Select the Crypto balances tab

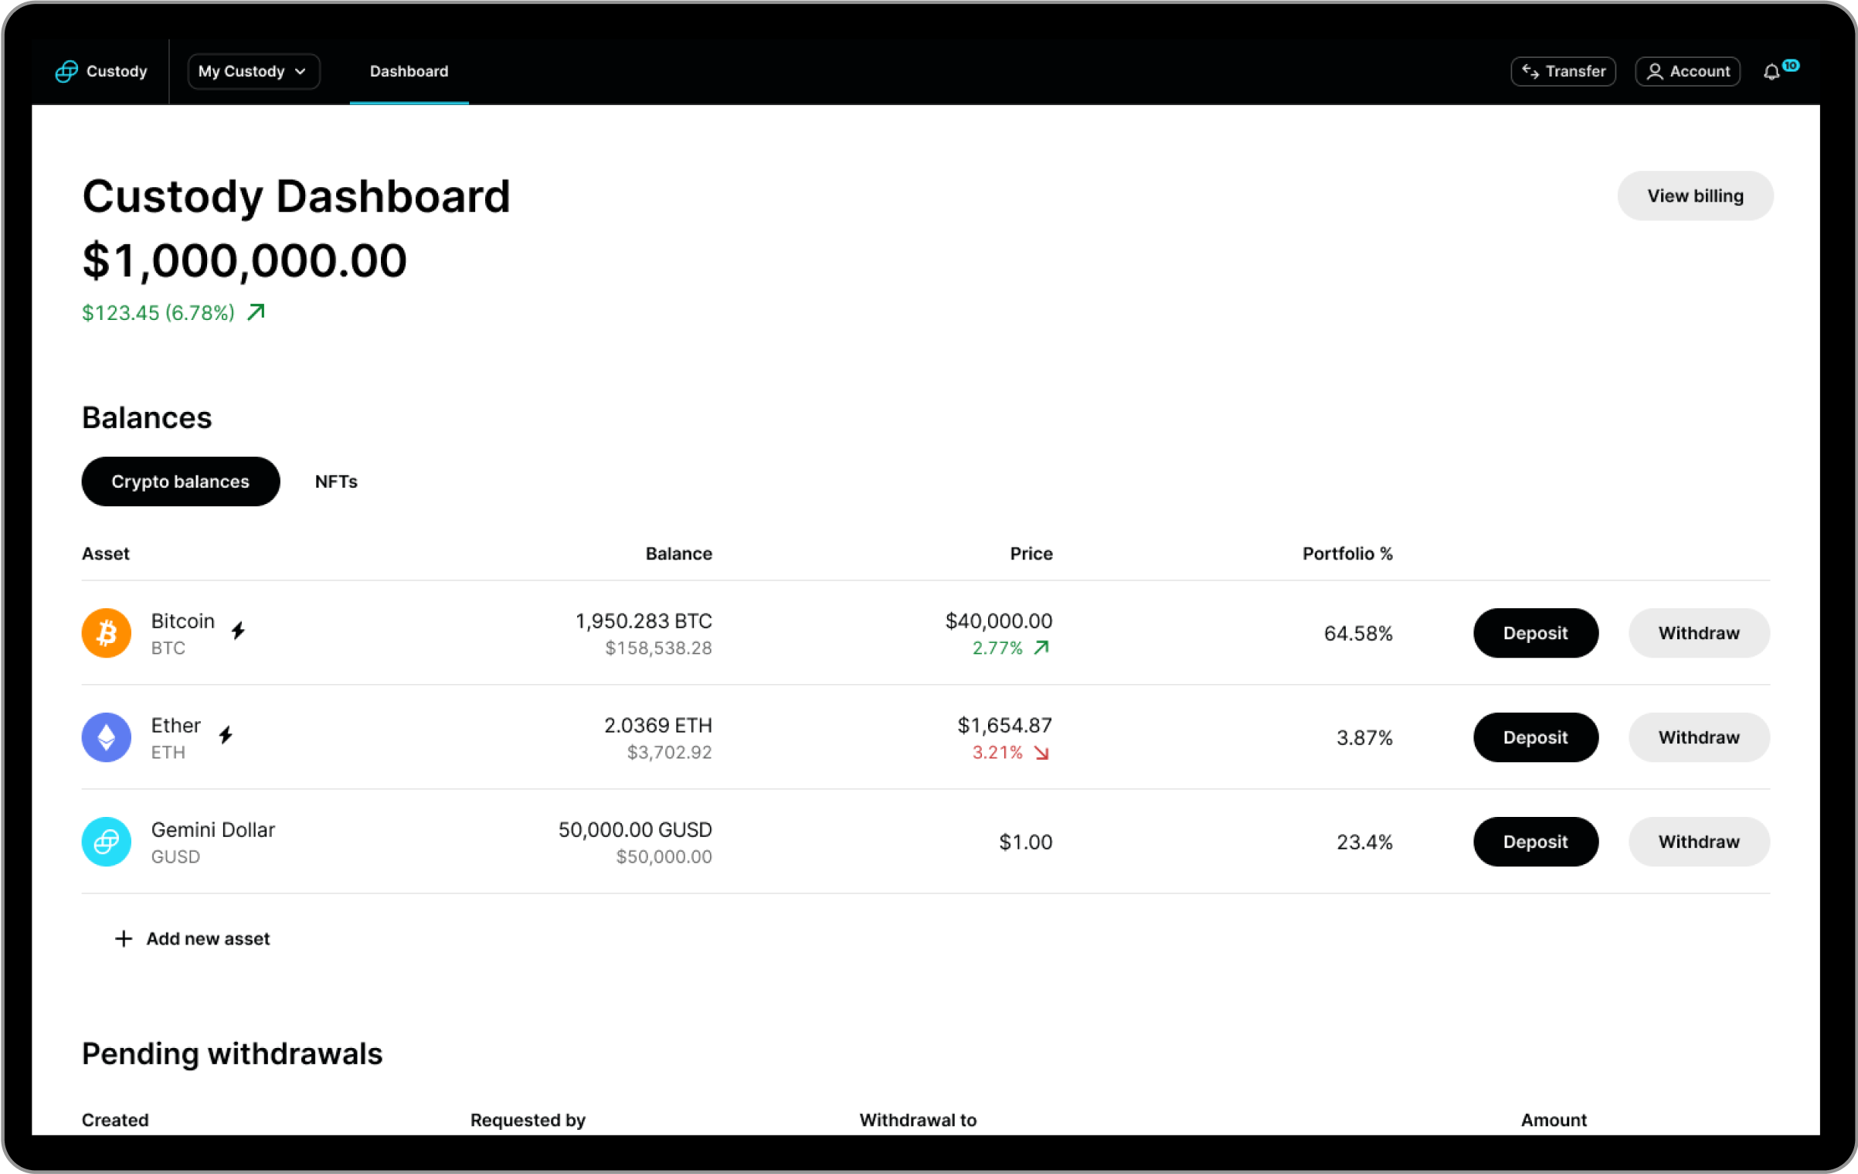tap(182, 480)
